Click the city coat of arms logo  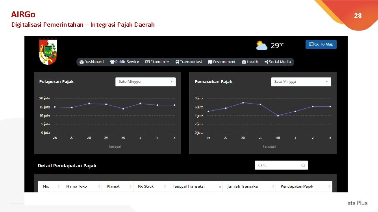pos(48,52)
